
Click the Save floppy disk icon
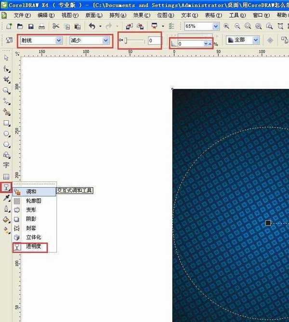tap(31, 27)
